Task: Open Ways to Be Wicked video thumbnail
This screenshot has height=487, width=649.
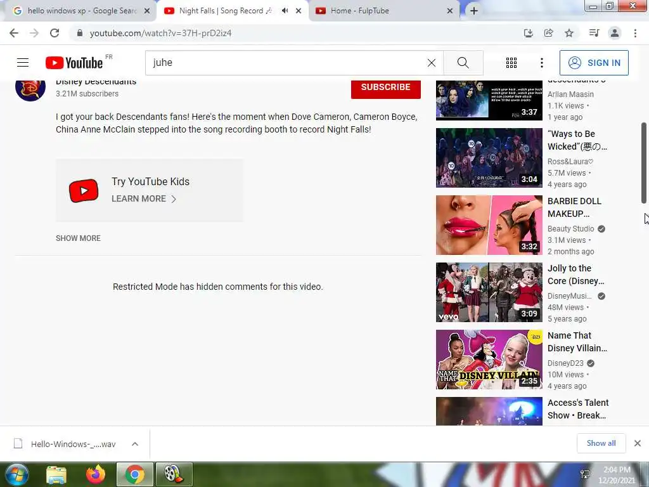Action: tap(489, 158)
